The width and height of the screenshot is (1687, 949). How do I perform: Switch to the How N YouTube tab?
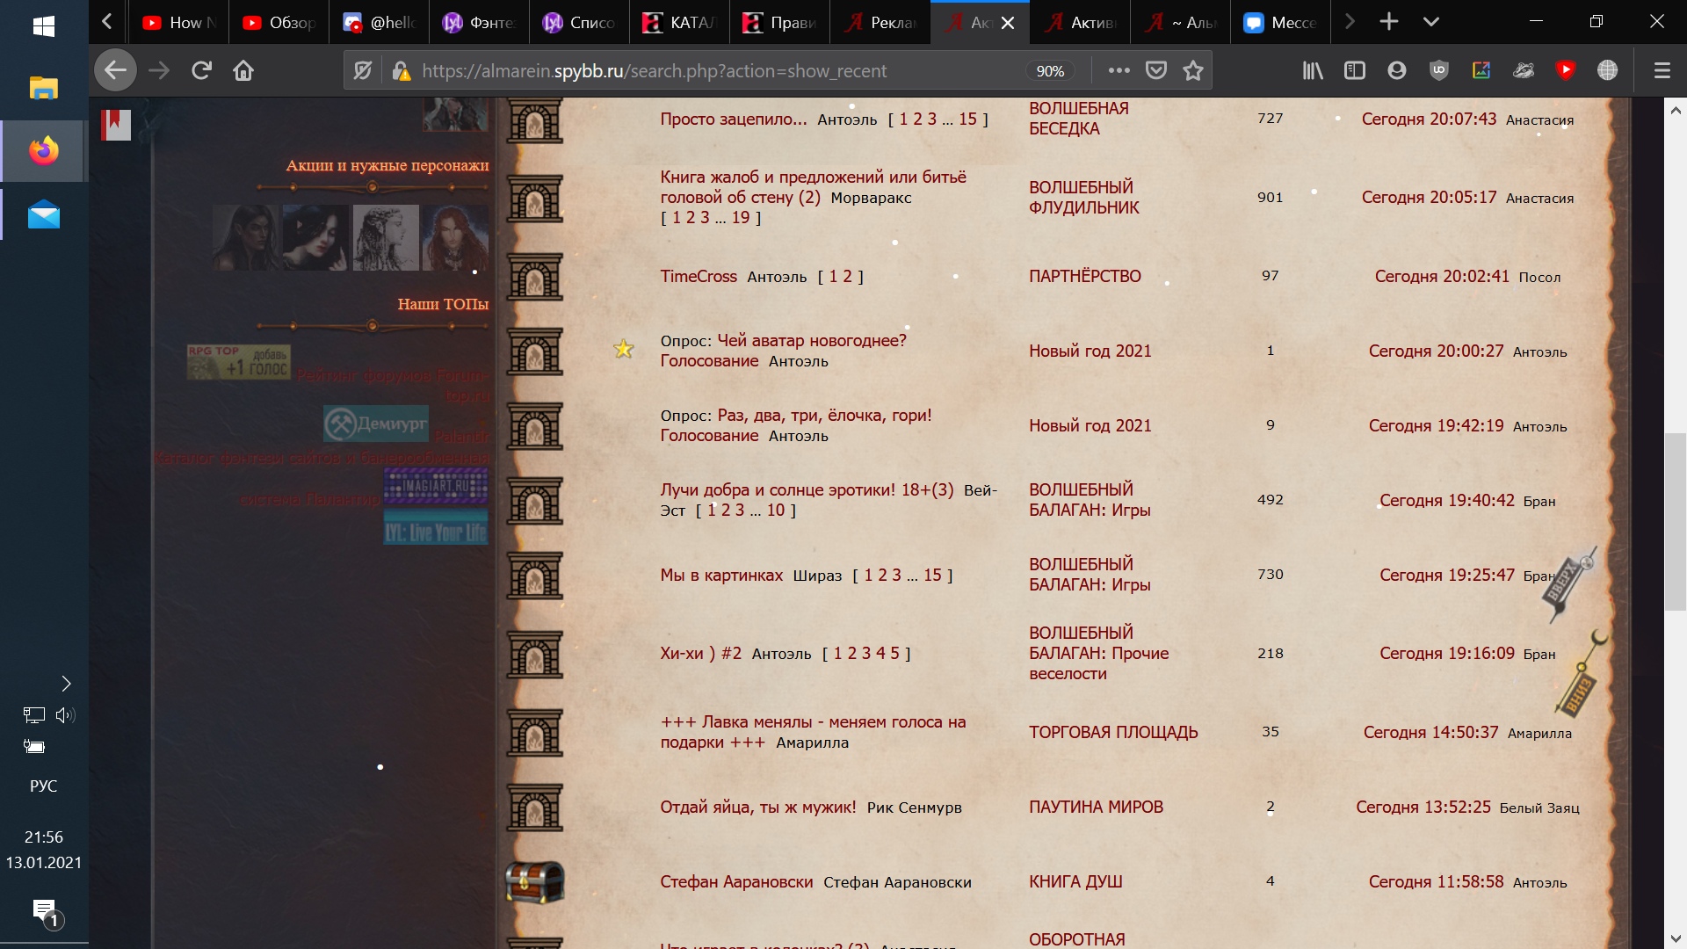(x=178, y=23)
